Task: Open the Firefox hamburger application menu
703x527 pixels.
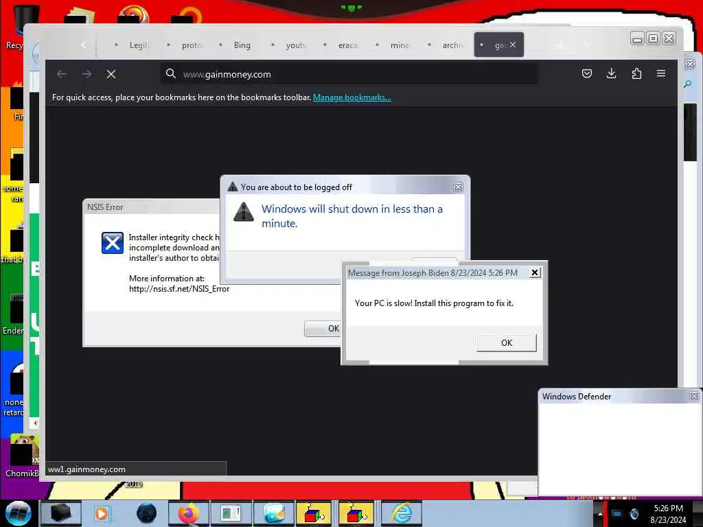Action: (661, 73)
